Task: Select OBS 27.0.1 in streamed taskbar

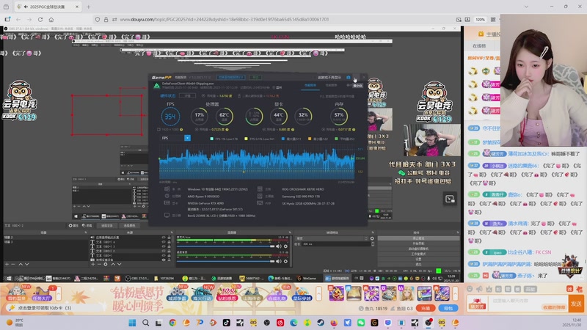Action: [x=139, y=279]
